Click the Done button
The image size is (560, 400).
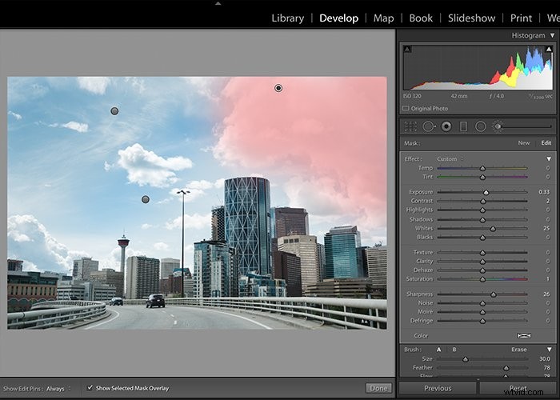tap(378, 388)
